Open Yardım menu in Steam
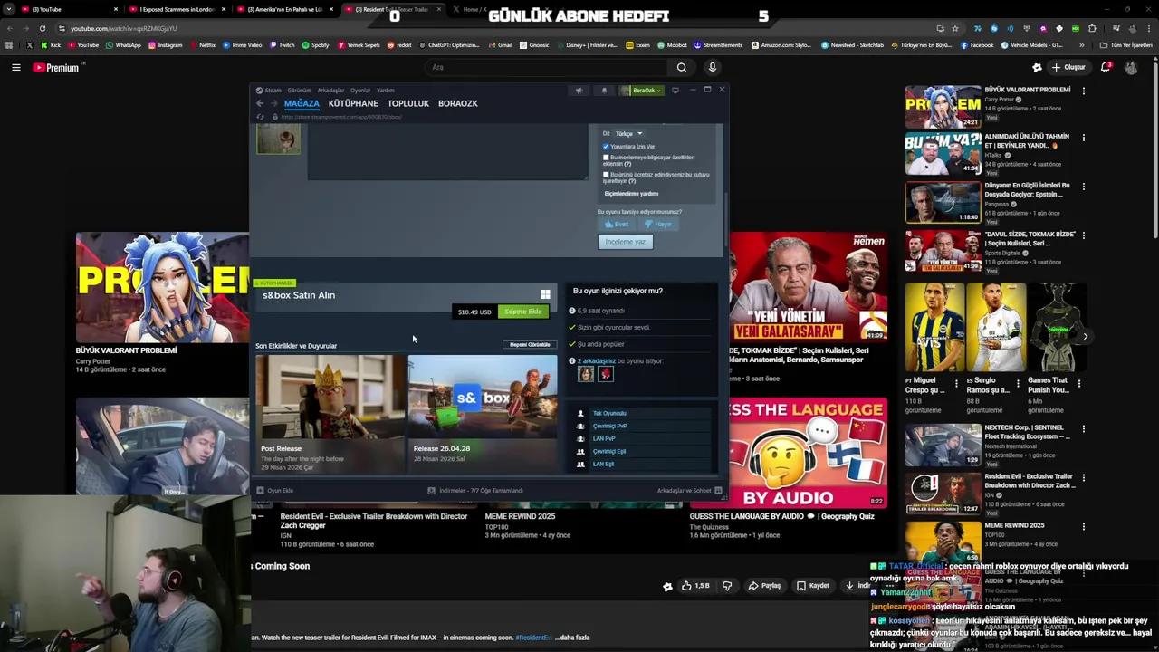 (x=386, y=91)
